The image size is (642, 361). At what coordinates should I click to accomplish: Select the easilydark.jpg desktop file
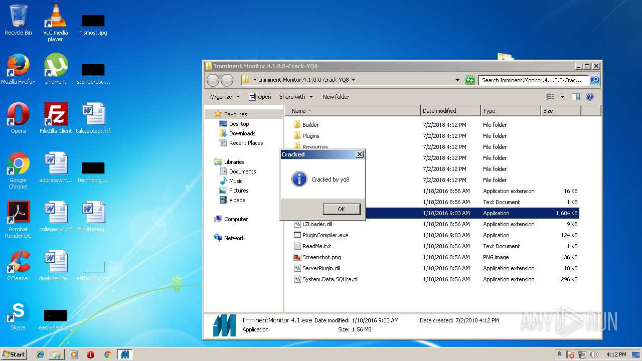55,320
